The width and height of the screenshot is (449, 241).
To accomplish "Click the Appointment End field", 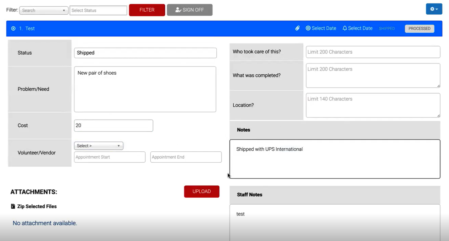I will tap(186, 157).
